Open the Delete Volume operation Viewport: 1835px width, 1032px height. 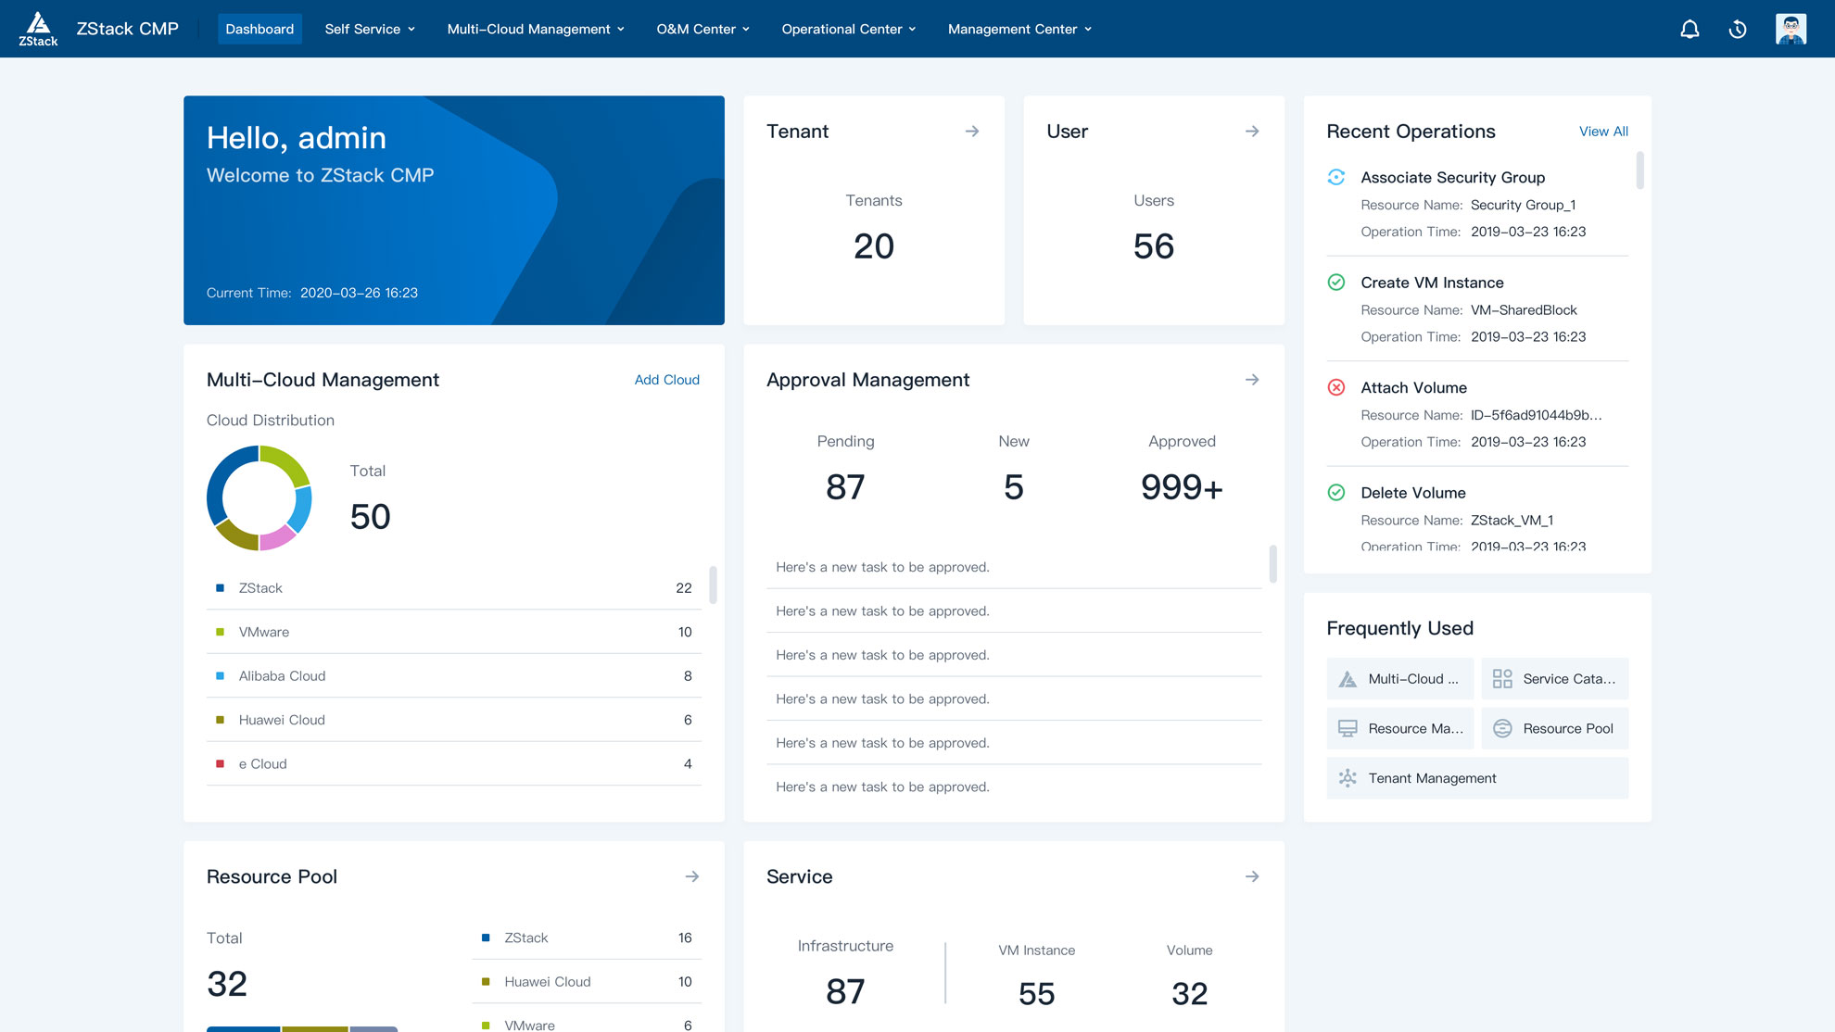[1477, 519]
